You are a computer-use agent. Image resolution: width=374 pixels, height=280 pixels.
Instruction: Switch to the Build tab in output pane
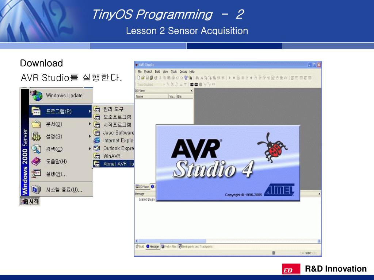click(140, 247)
